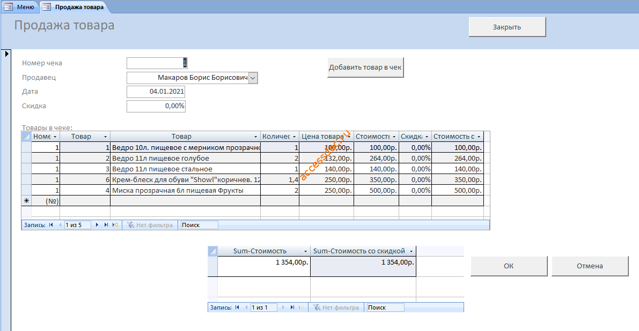Click 'Добавить товар в чек' button
The height and width of the screenshot is (331, 639).
[x=365, y=67]
